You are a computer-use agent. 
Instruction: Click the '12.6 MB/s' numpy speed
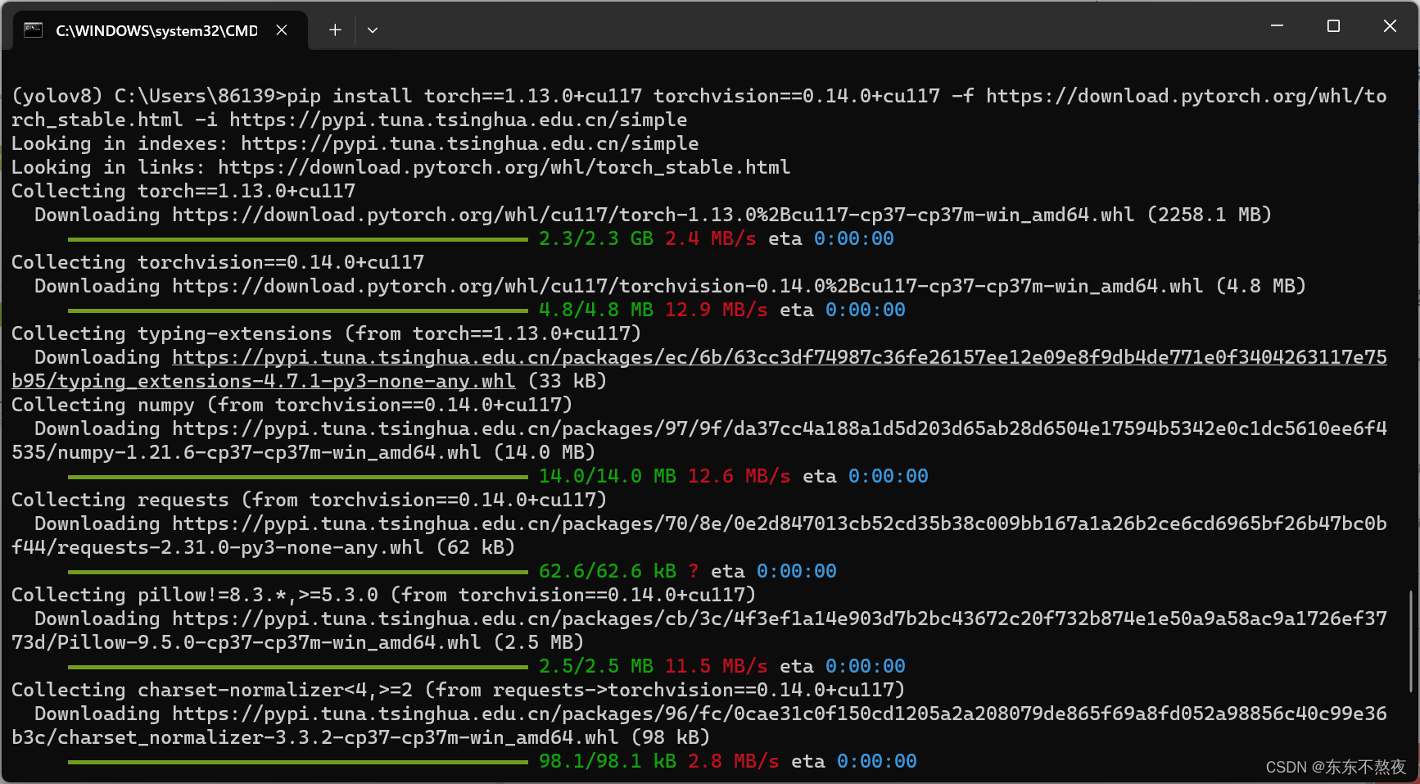tap(739, 476)
